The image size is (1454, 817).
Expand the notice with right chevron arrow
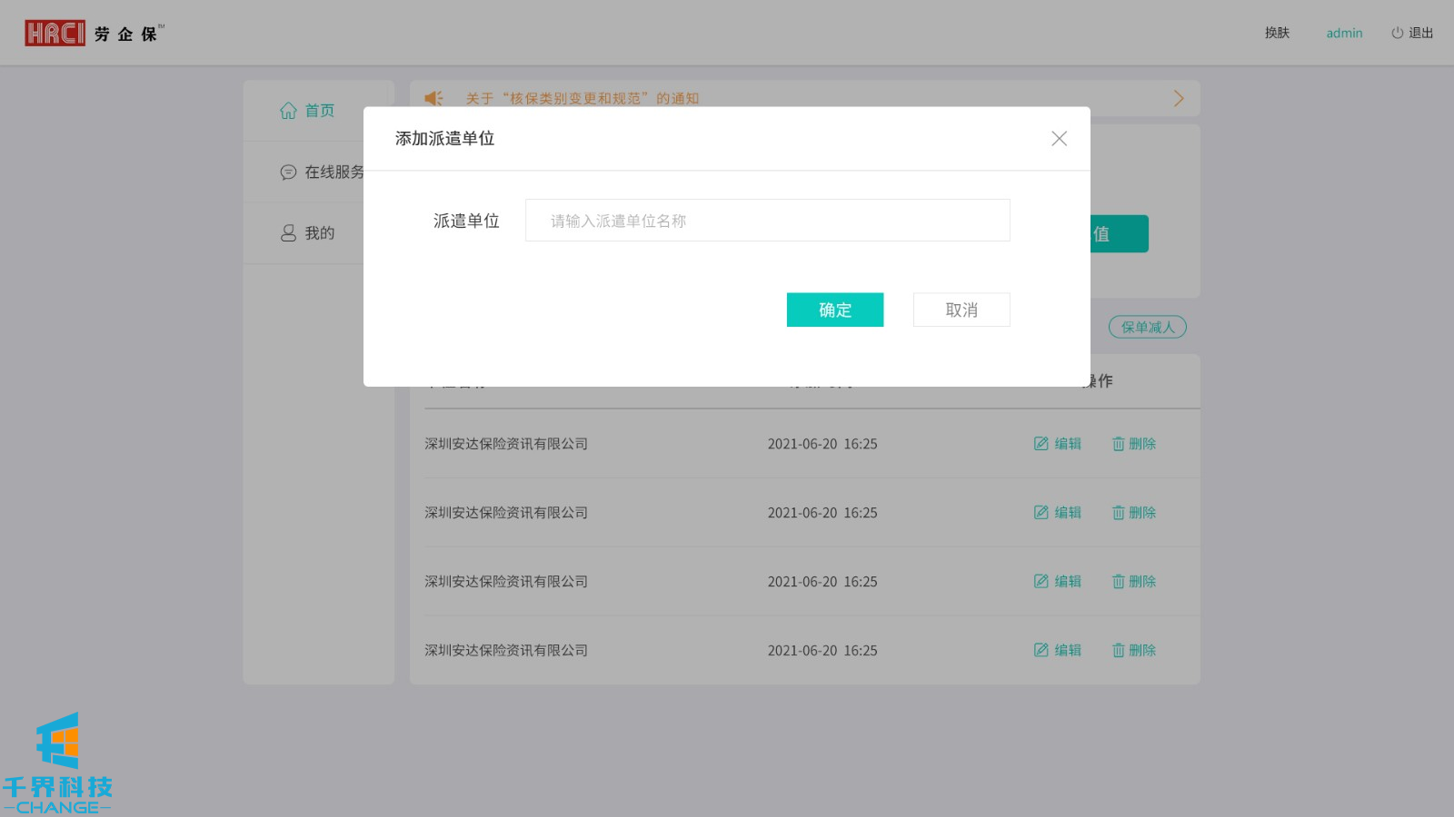point(1179,98)
